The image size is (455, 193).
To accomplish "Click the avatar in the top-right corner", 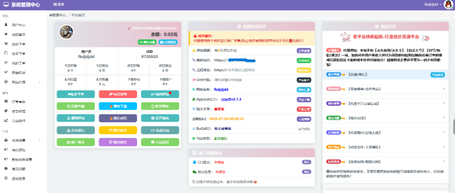I will [x=448, y=5].
